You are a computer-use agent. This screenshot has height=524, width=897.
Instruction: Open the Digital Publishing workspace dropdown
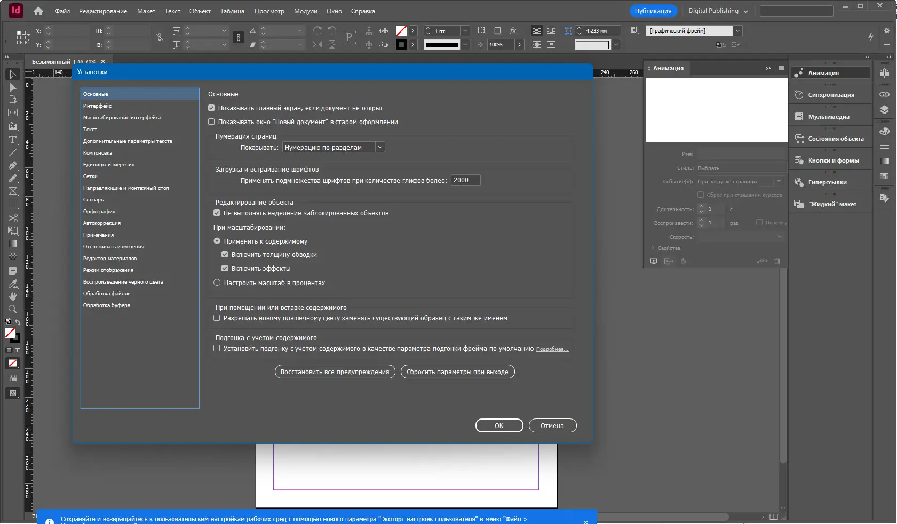click(x=718, y=11)
